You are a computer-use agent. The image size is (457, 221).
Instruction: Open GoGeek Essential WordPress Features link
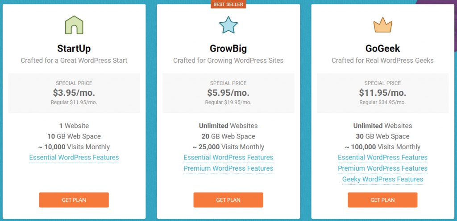point(382,158)
